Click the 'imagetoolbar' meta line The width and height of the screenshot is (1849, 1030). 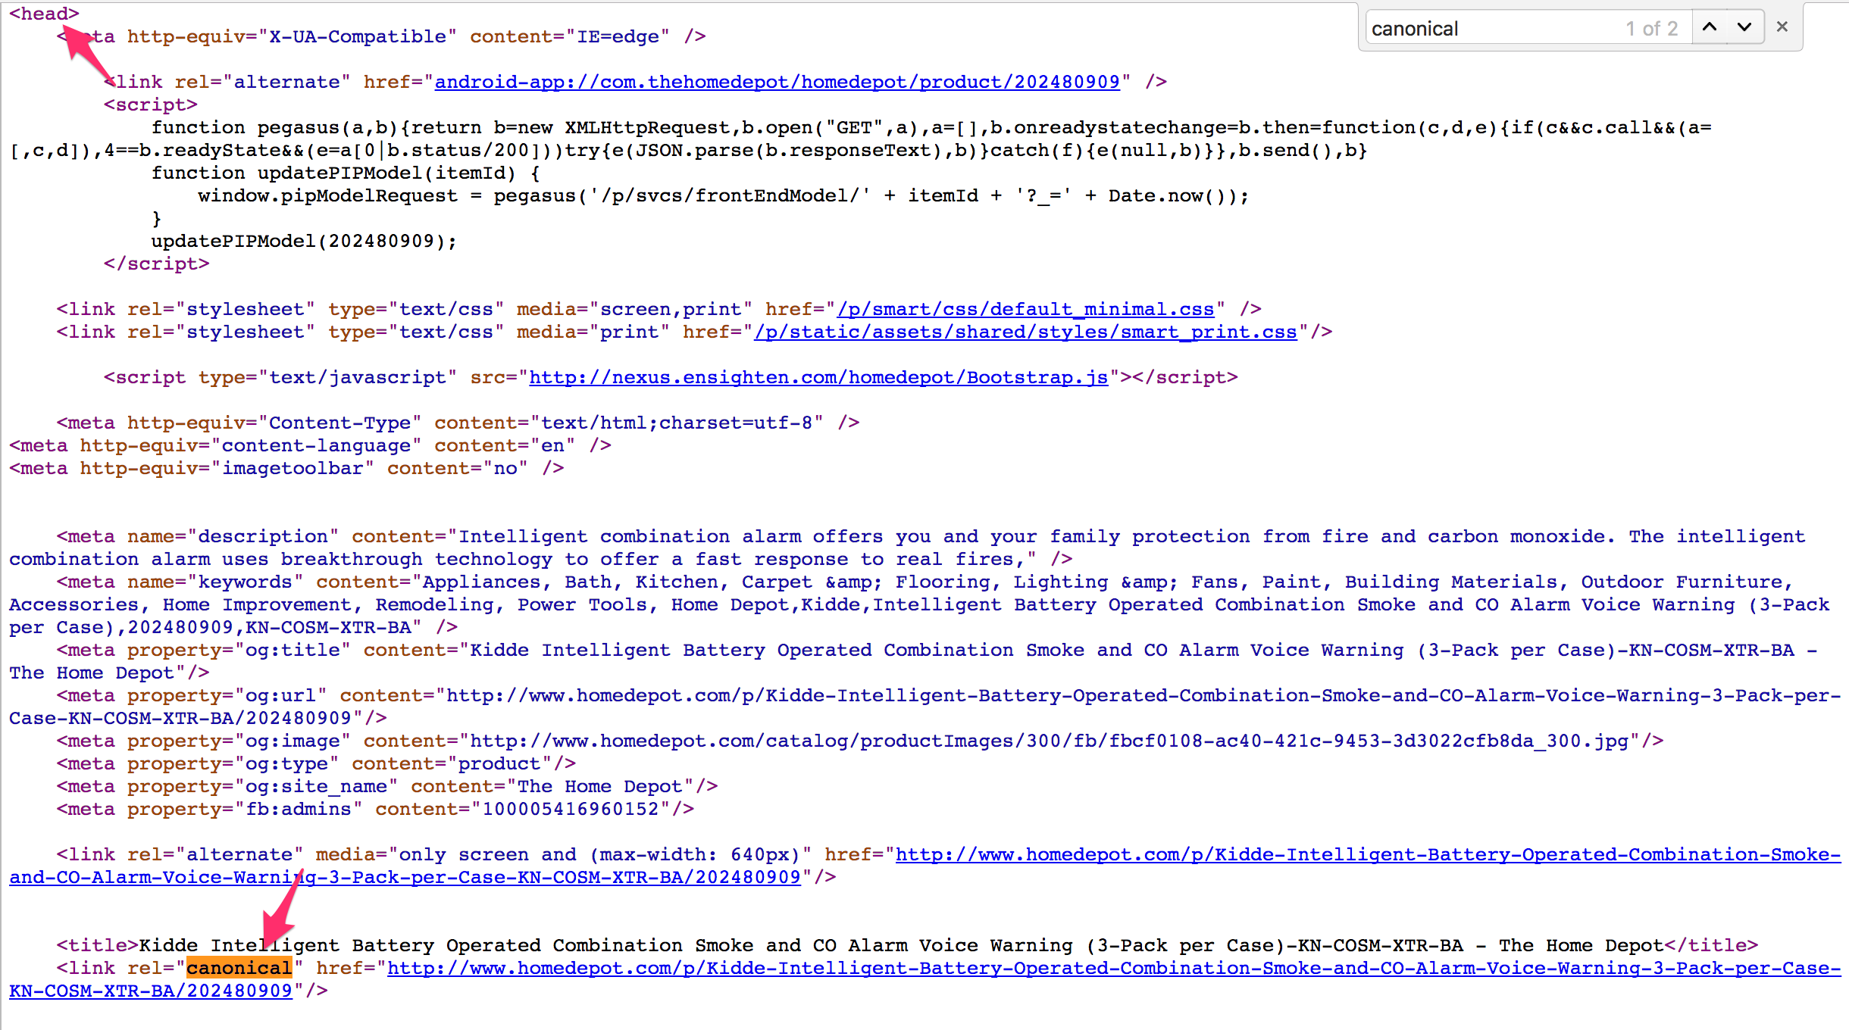point(286,468)
